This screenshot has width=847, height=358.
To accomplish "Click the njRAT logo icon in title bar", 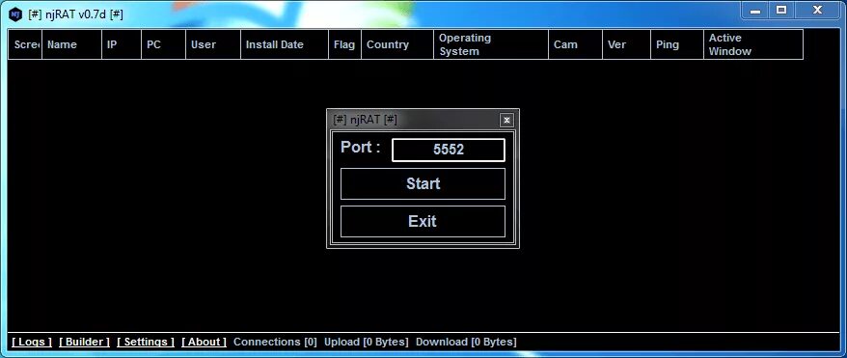I will [16, 14].
